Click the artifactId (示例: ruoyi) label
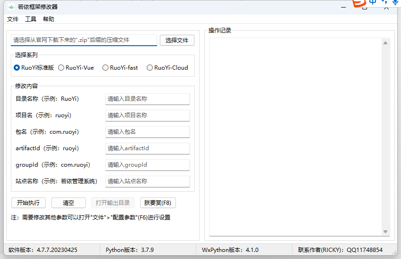 (47, 148)
